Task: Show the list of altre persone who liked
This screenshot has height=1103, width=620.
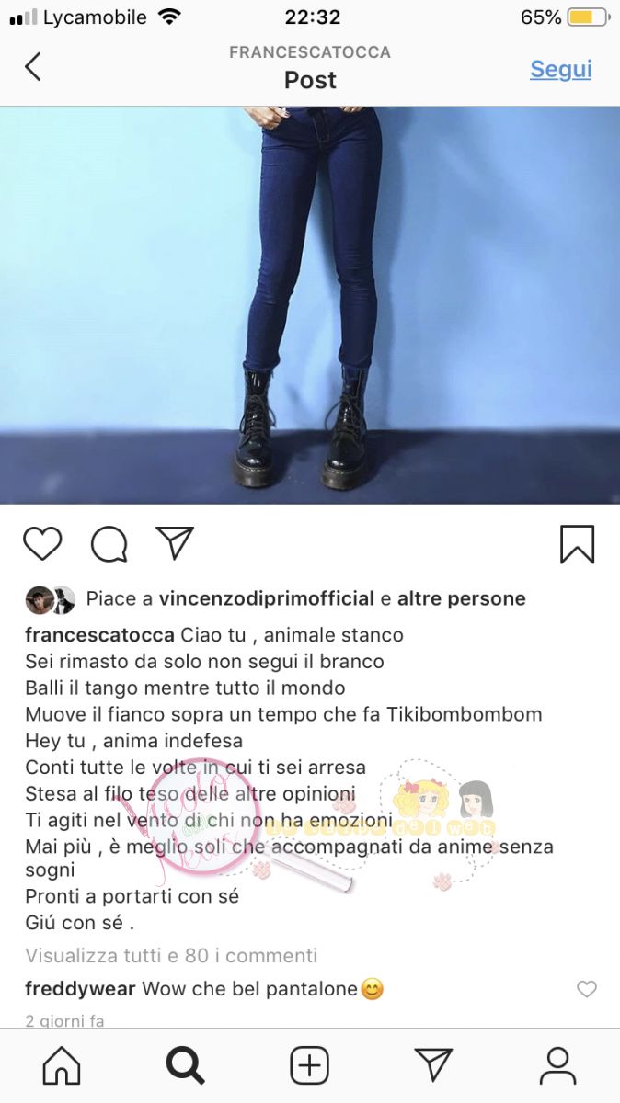Action: [x=462, y=598]
